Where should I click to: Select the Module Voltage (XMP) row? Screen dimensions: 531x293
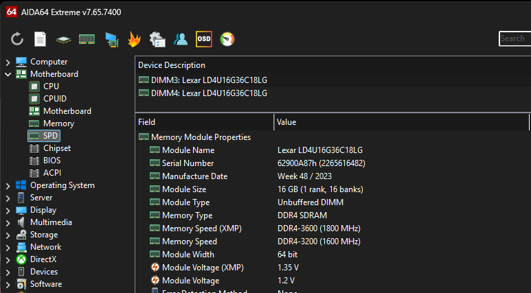point(333,268)
